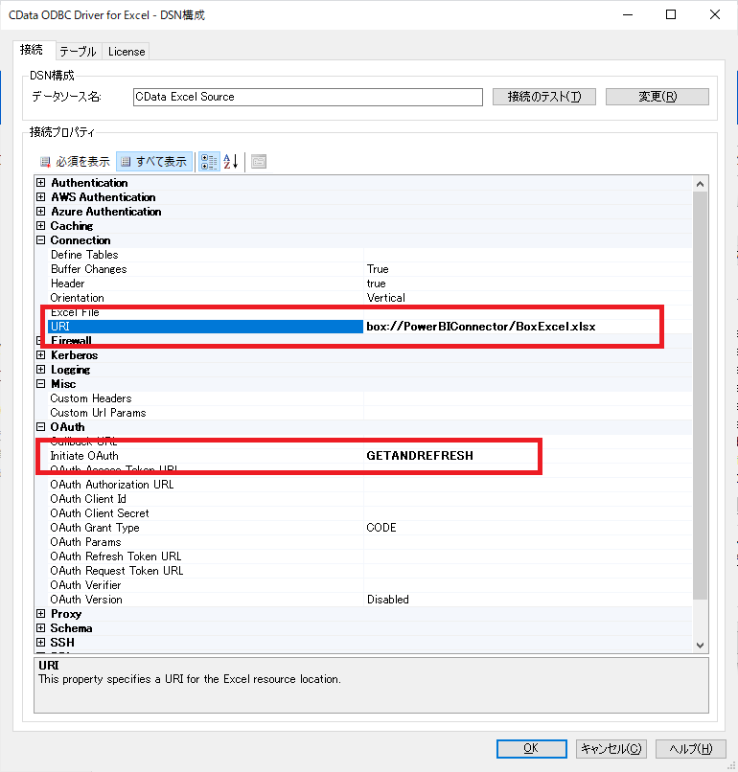
Task: Switch to the 接続 tab
Action: tap(32, 50)
